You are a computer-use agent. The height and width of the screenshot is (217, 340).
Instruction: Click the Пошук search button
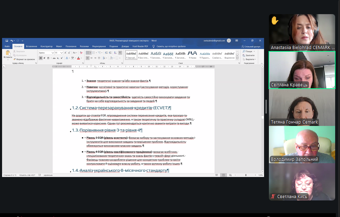point(249,51)
